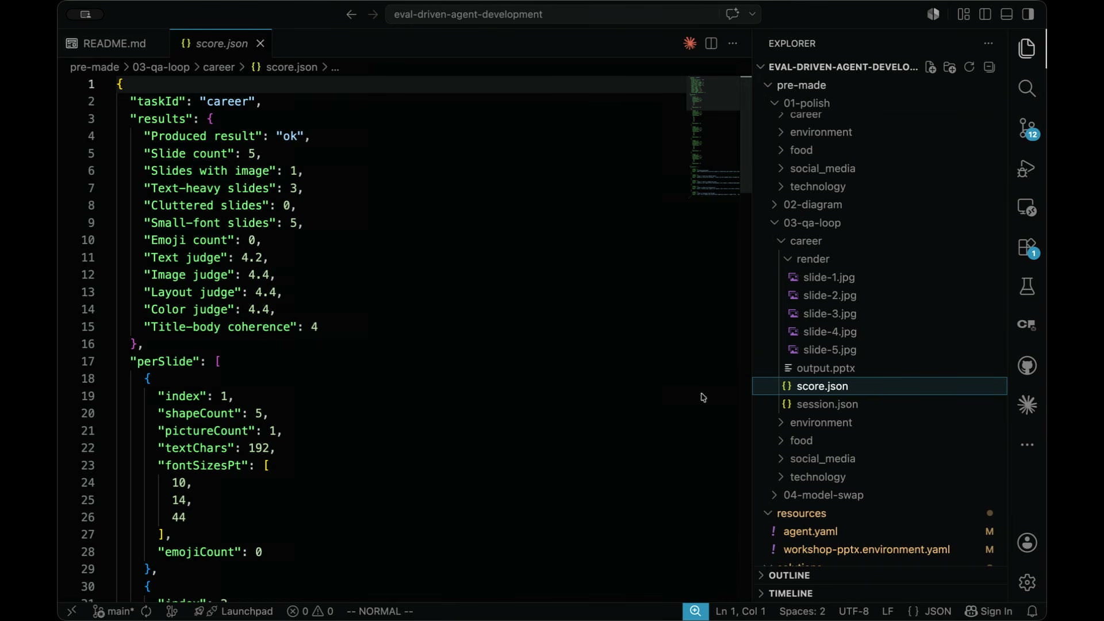The height and width of the screenshot is (621, 1104).
Task: Expand the TIMELINE section
Action: 790,593
